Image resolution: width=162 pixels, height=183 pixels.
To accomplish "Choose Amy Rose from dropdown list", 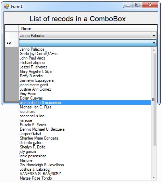I will coord(85,94).
